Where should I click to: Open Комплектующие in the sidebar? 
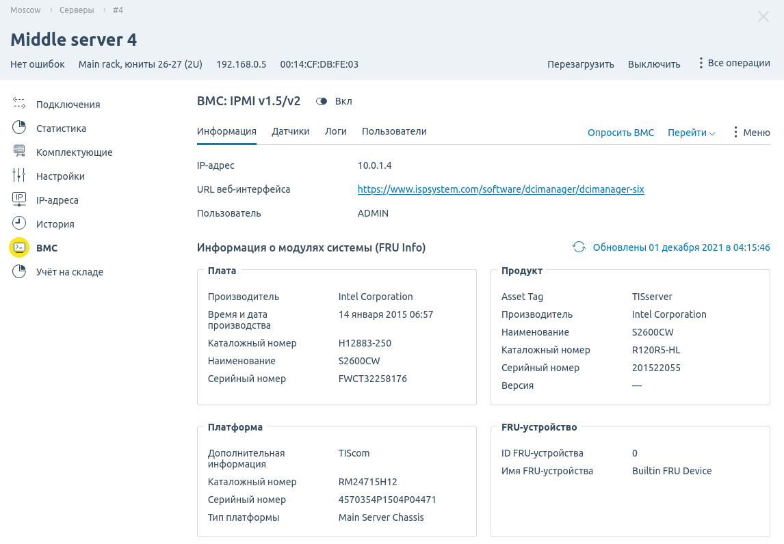click(x=74, y=152)
